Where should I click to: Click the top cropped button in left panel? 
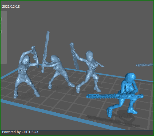[x=1, y=19]
